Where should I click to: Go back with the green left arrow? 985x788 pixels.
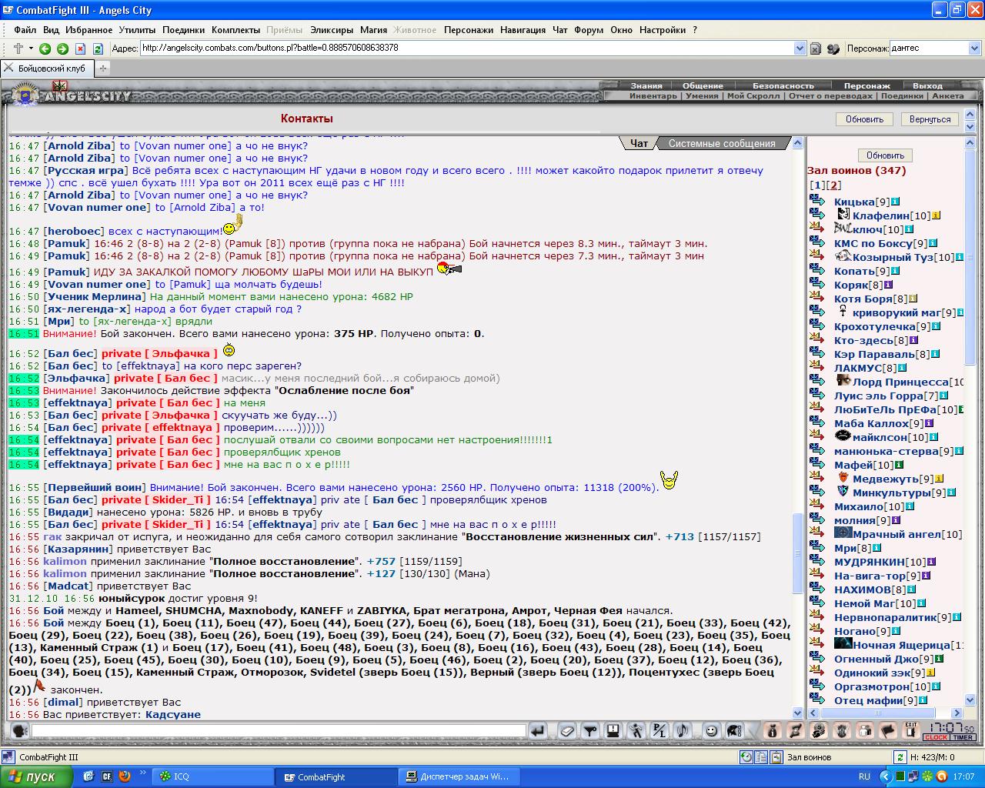click(45, 48)
